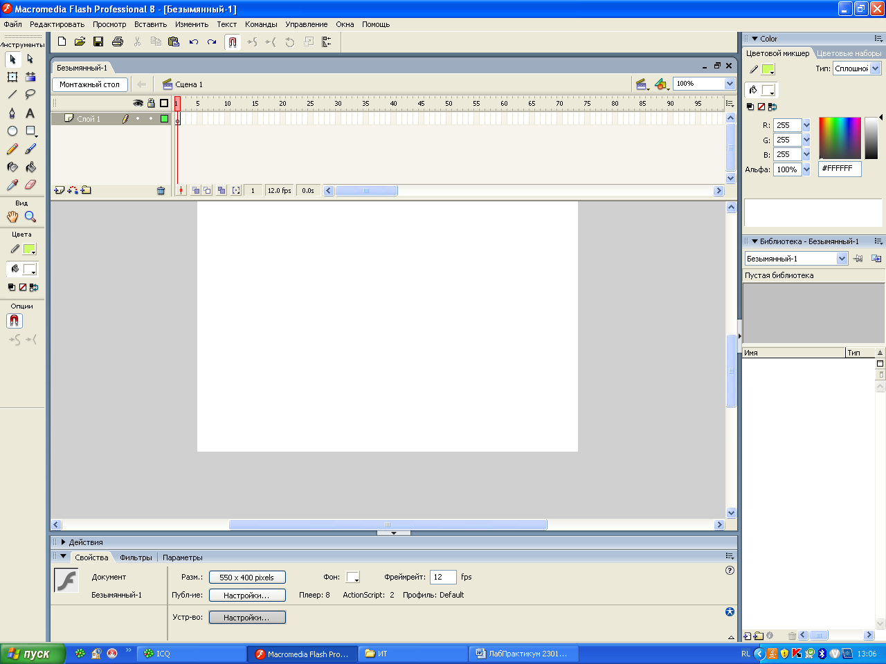Screen dimensions: 886x664
Task: Select the Subselection tool
Action: click(30, 59)
